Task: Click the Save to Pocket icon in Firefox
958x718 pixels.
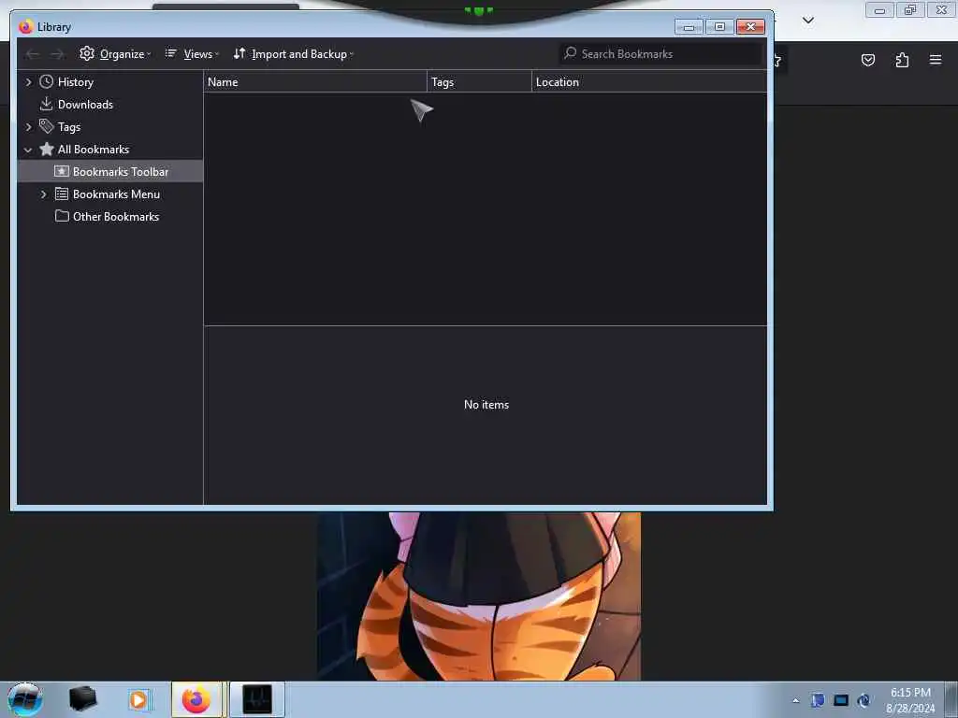Action: pos(868,60)
